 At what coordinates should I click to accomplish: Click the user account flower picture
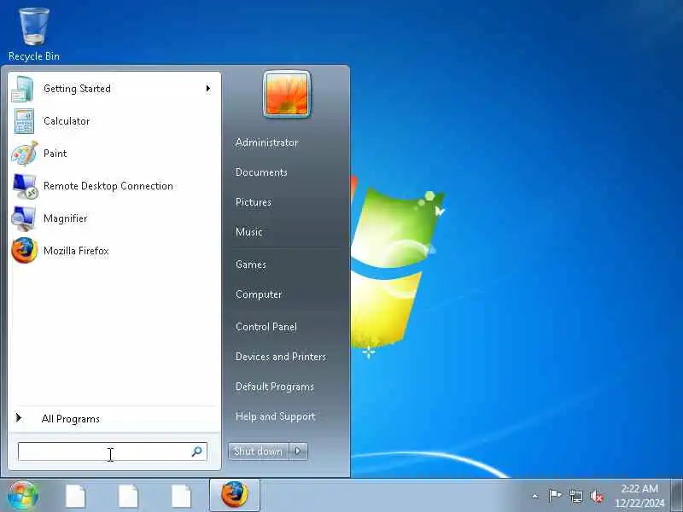coord(287,95)
